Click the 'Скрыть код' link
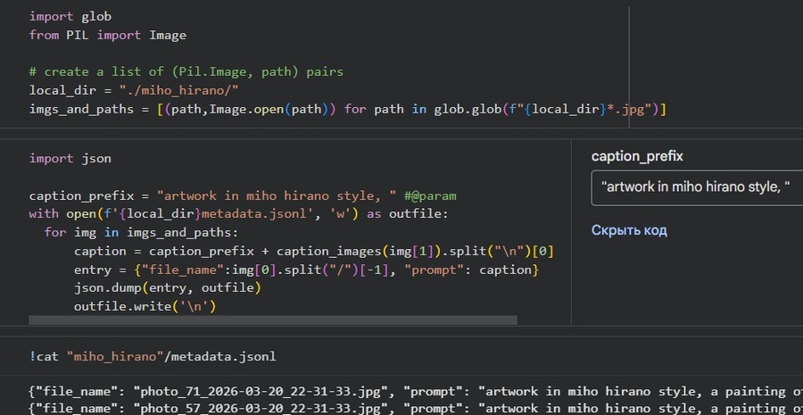This screenshot has height=415, width=803. (x=629, y=230)
